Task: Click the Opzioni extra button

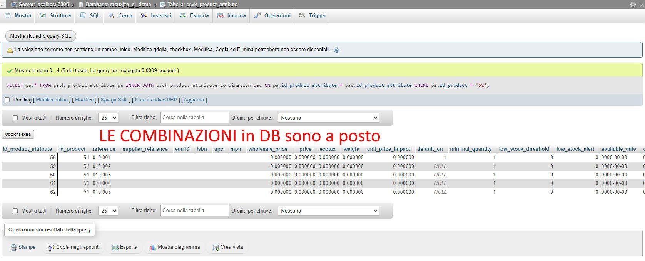Action: pos(18,134)
